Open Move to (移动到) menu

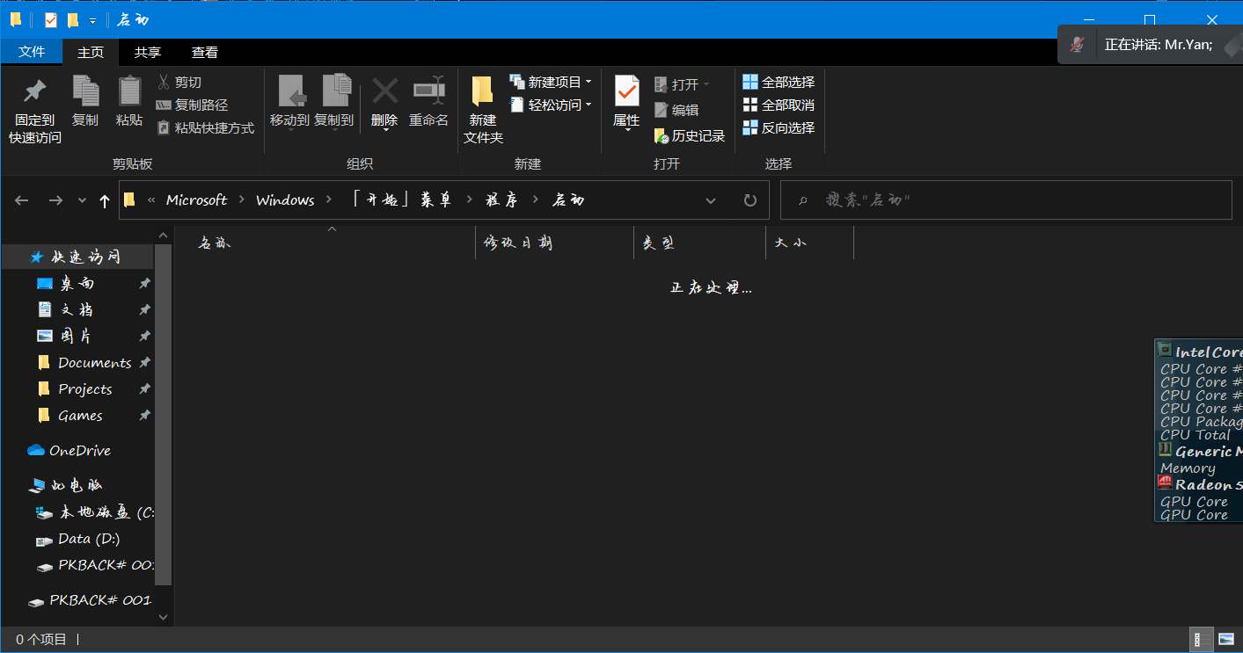pos(289,102)
